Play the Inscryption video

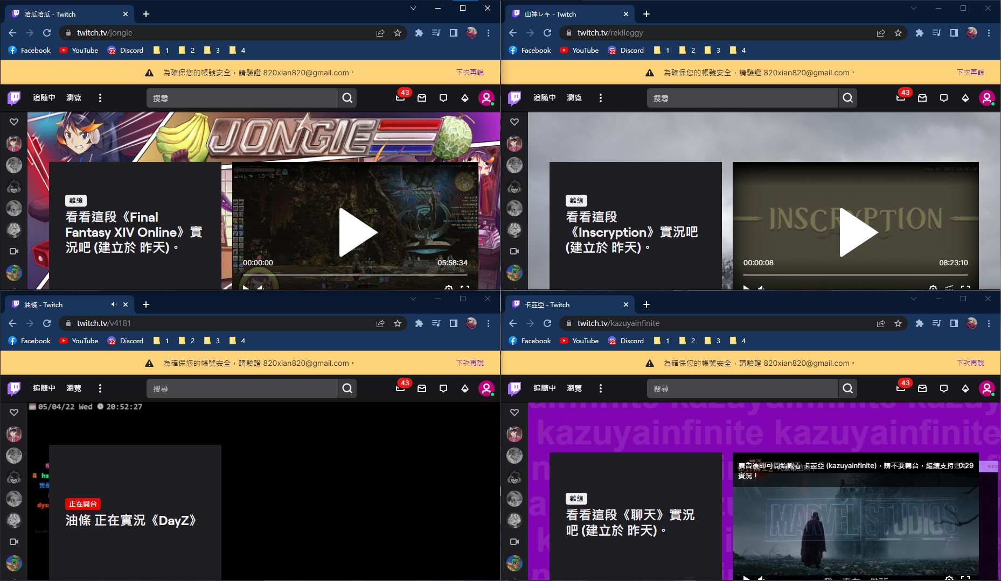(858, 232)
